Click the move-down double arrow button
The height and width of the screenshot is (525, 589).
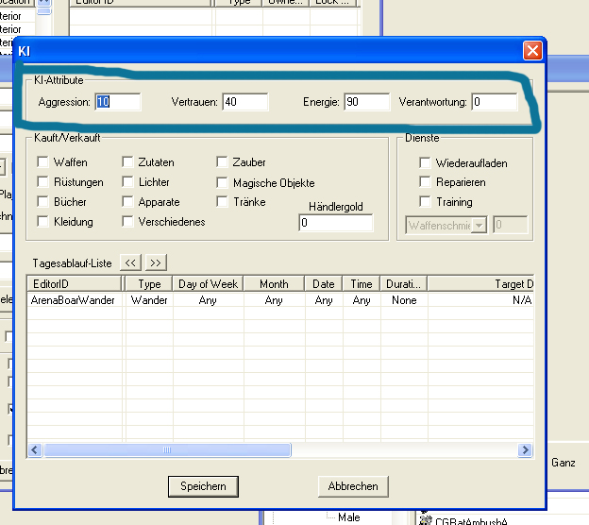[x=156, y=262]
